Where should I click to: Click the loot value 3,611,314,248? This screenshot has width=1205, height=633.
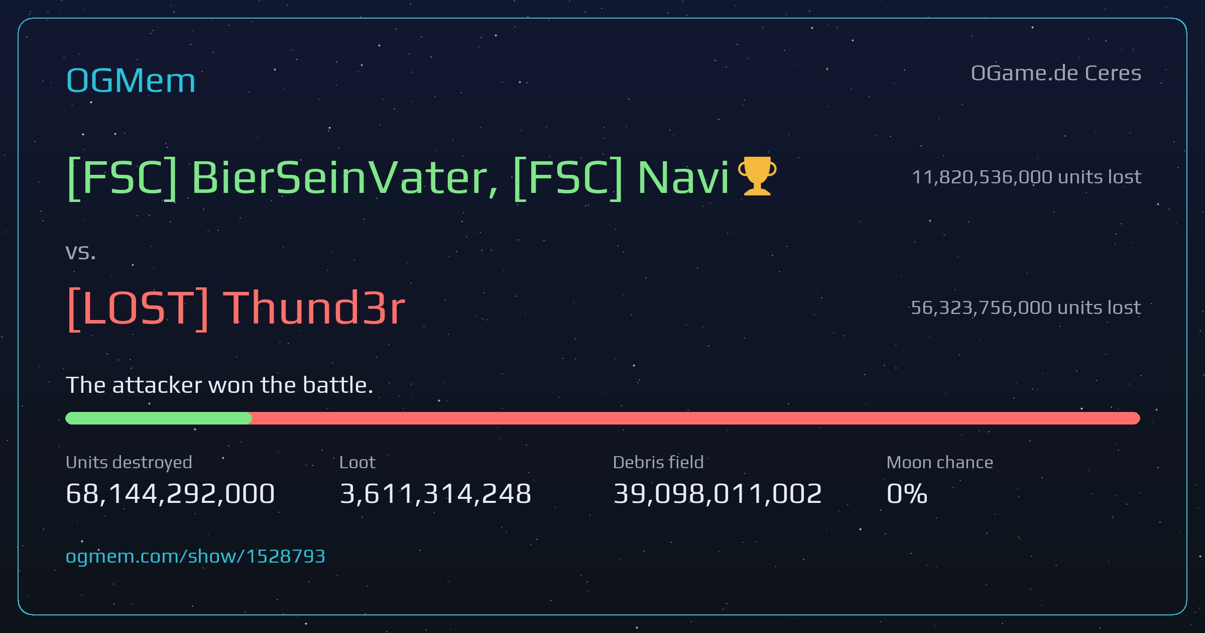pyautogui.click(x=435, y=493)
